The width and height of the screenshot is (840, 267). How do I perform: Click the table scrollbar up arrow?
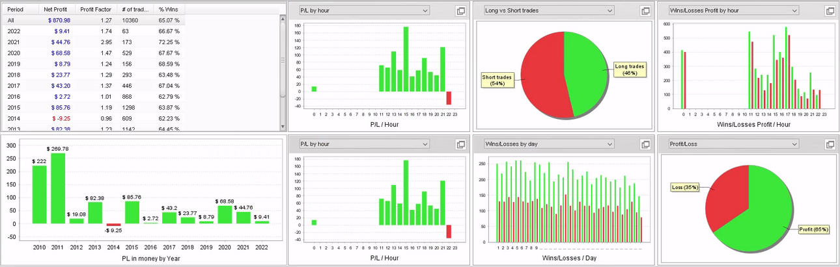point(283,19)
